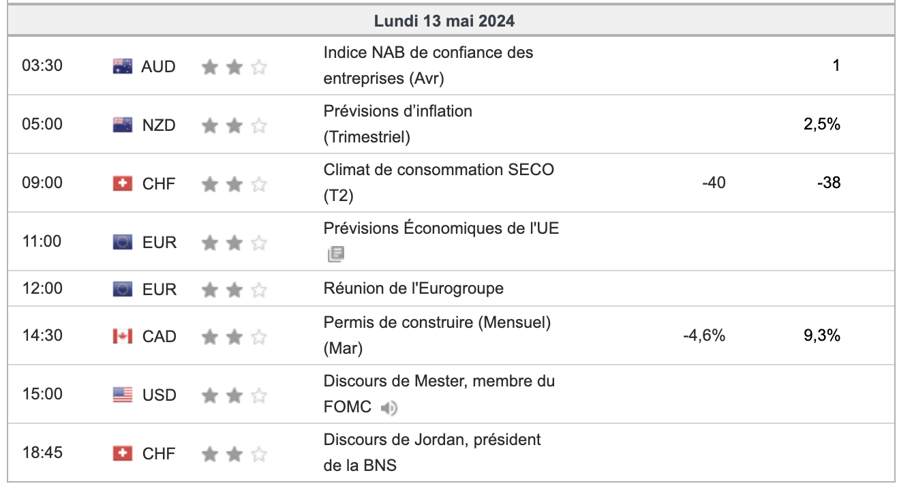Open the report icon under Prévisions Économiques de l'UE

(335, 255)
